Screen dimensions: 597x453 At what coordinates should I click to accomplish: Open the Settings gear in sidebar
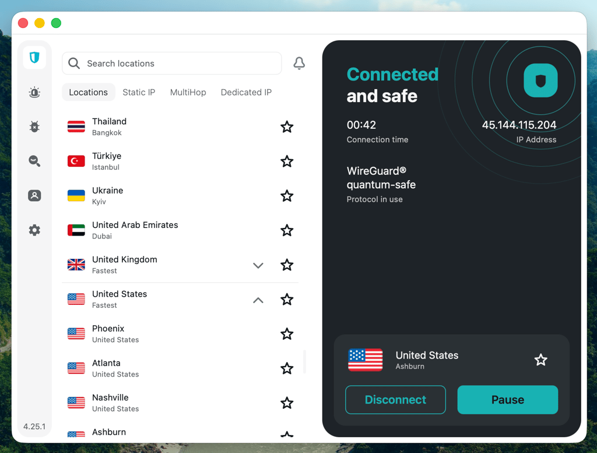point(34,230)
